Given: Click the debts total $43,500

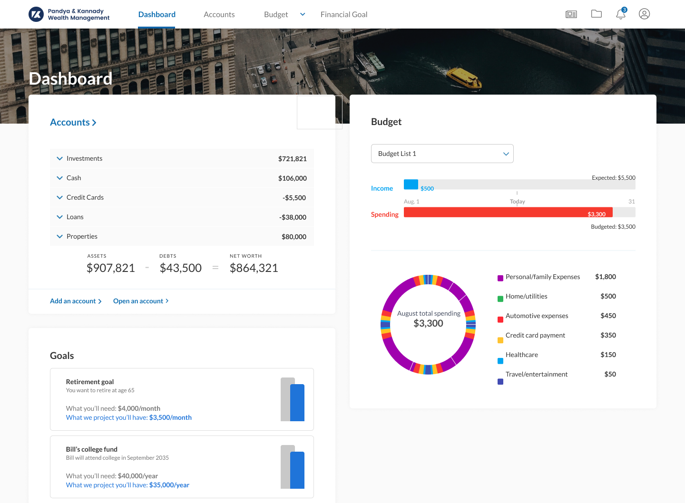Looking at the screenshot, I should point(181,268).
